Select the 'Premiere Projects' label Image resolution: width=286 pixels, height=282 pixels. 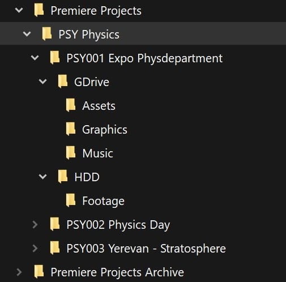click(96, 11)
